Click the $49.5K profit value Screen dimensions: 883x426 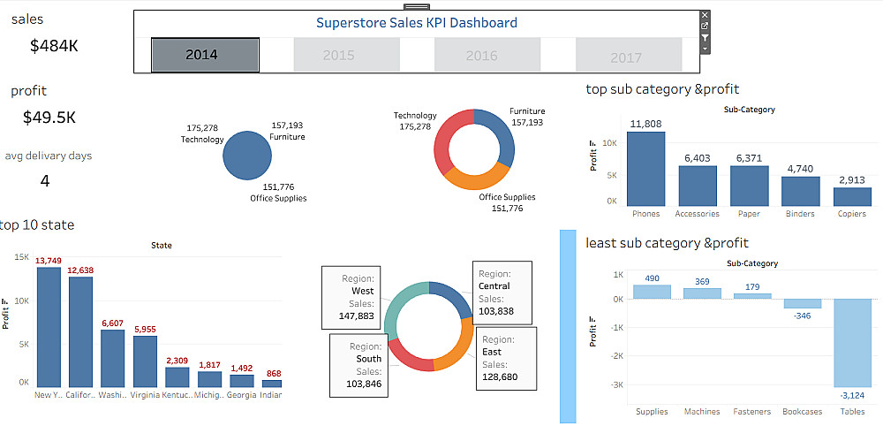click(49, 118)
